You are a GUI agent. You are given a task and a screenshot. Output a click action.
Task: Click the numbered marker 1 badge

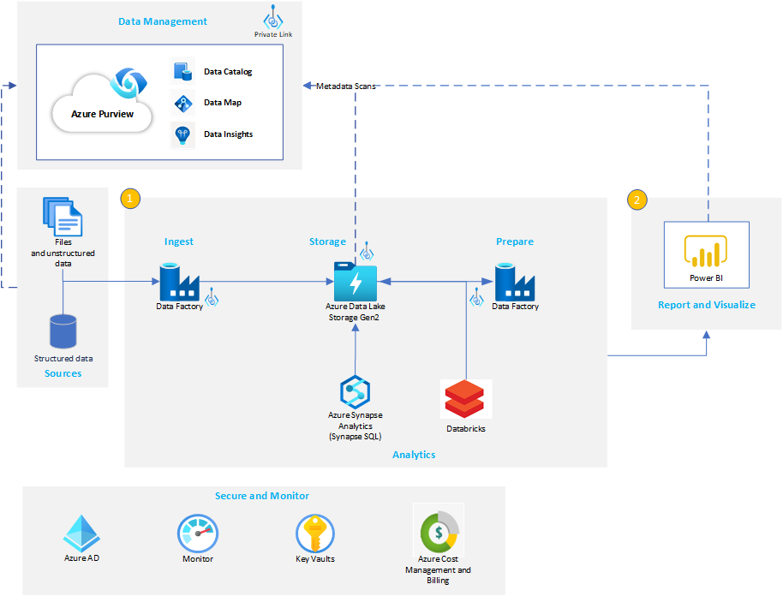(x=130, y=198)
